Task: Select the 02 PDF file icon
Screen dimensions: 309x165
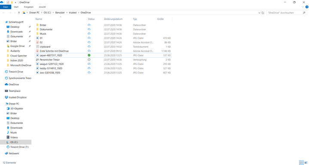Action: coord(37,42)
